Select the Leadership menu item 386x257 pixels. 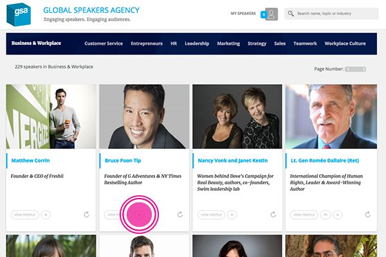(x=197, y=44)
